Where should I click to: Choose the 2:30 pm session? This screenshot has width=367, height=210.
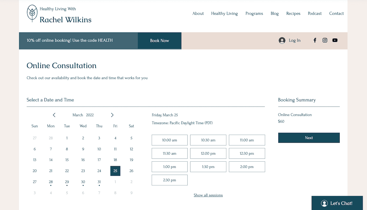coord(170,180)
